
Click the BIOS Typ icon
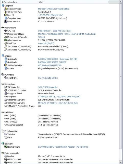(6, 43)
